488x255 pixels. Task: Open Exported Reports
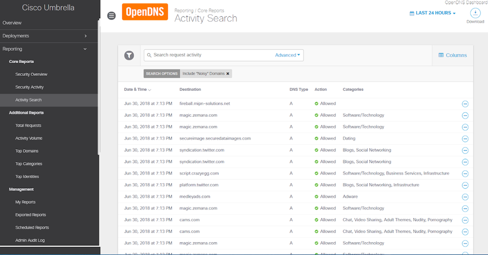coord(30,215)
